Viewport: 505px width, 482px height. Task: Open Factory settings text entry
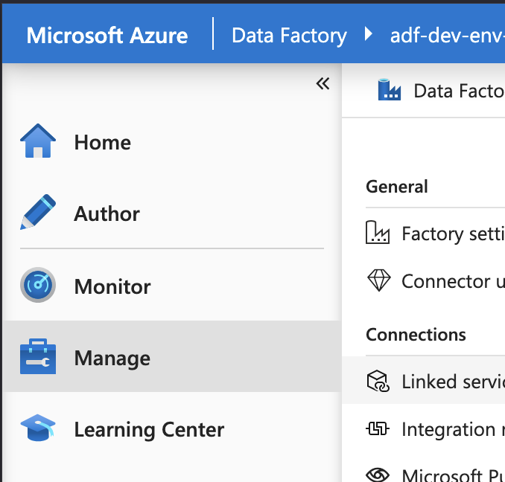click(x=453, y=234)
